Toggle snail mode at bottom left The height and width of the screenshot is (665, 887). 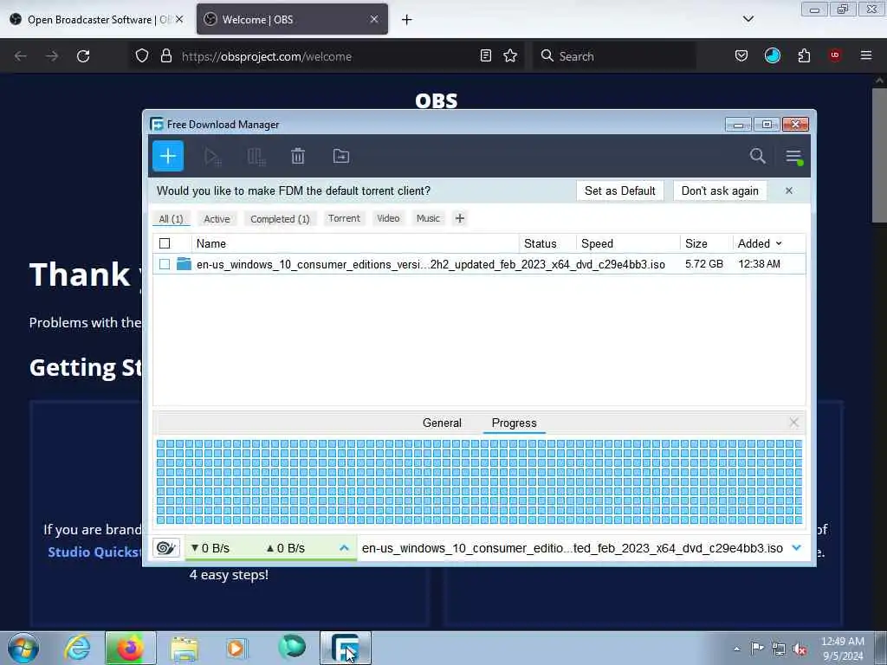click(x=166, y=548)
